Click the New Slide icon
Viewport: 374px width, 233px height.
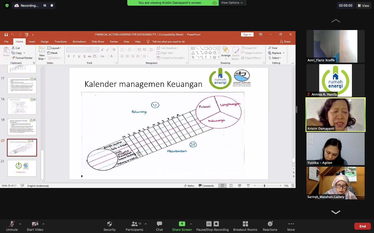click(x=42, y=50)
